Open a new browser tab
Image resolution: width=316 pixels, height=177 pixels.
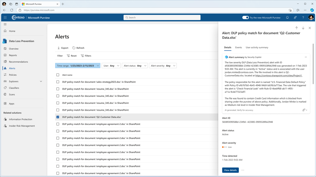pos(63,4)
